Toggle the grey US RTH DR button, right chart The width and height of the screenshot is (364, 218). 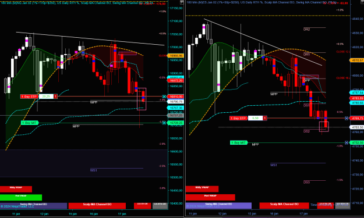coord(342,206)
